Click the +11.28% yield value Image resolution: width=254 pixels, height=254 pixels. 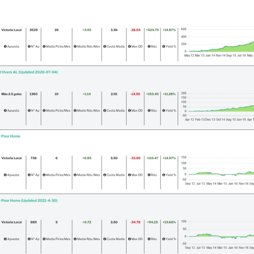[169, 94]
